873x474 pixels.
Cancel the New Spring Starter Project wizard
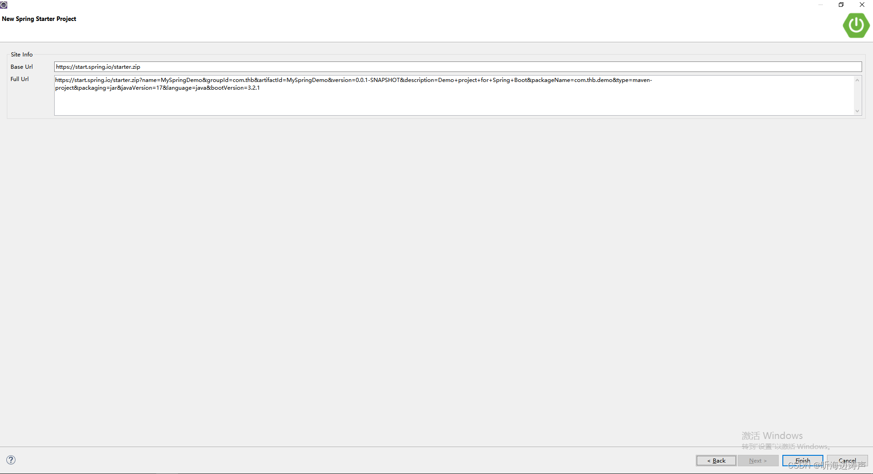847,461
